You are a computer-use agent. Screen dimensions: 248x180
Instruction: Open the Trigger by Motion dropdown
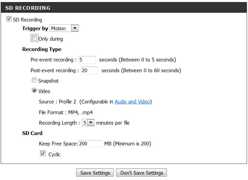64,28
